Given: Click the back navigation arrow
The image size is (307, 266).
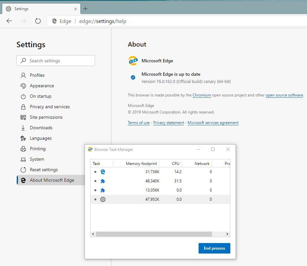Looking at the screenshot, I should pos(9,21).
